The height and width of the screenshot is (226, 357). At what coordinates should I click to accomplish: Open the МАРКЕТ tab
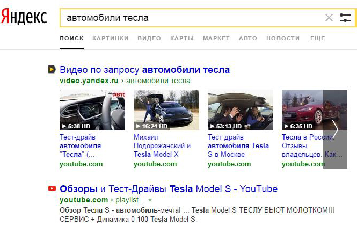216,38
